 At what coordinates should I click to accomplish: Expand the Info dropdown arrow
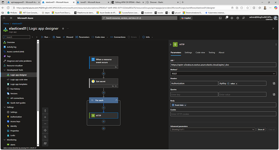152,37
